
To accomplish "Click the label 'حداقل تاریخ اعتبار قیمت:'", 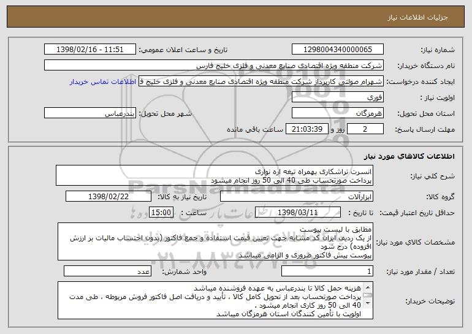I will click(x=417, y=213).
